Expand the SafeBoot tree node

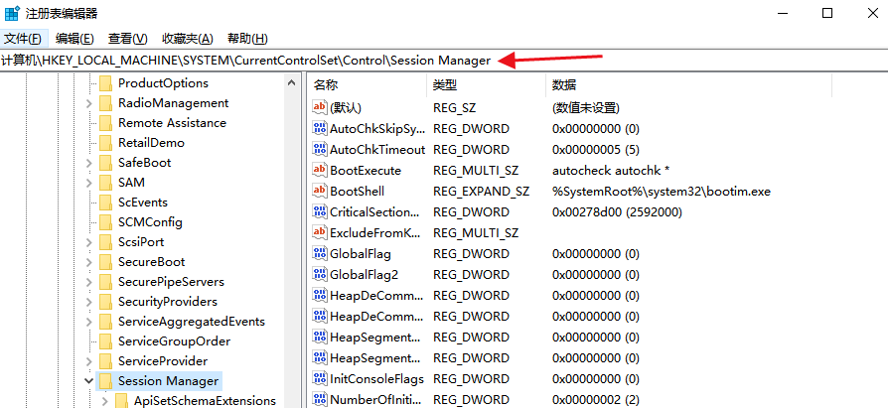coord(89,163)
